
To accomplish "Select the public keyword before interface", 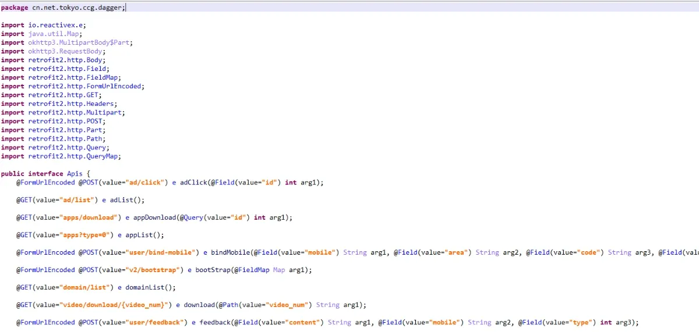I will click(x=12, y=173).
